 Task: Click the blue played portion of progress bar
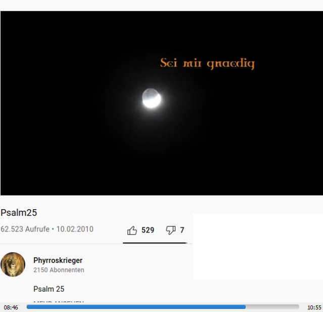pyautogui.click(x=136, y=307)
